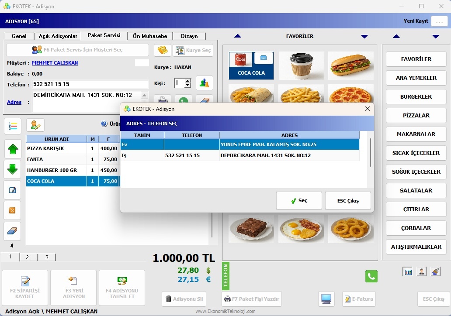Viewport: 451px width, 316px height.
Task: Select the İş address row in dialog
Action: 240,155
